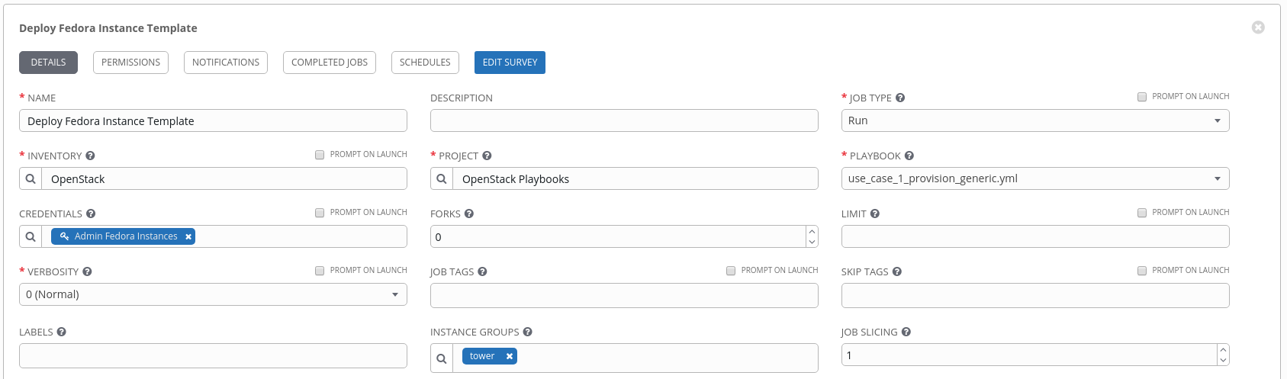Screen dimensions: 1287x379
Task: Enable Prompt on Launch for Inventory
Action: click(320, 155)
